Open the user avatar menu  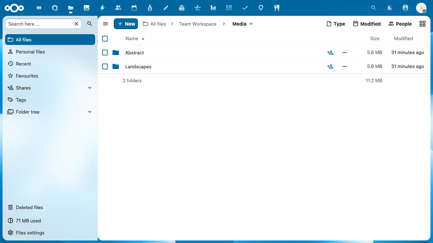421,8
